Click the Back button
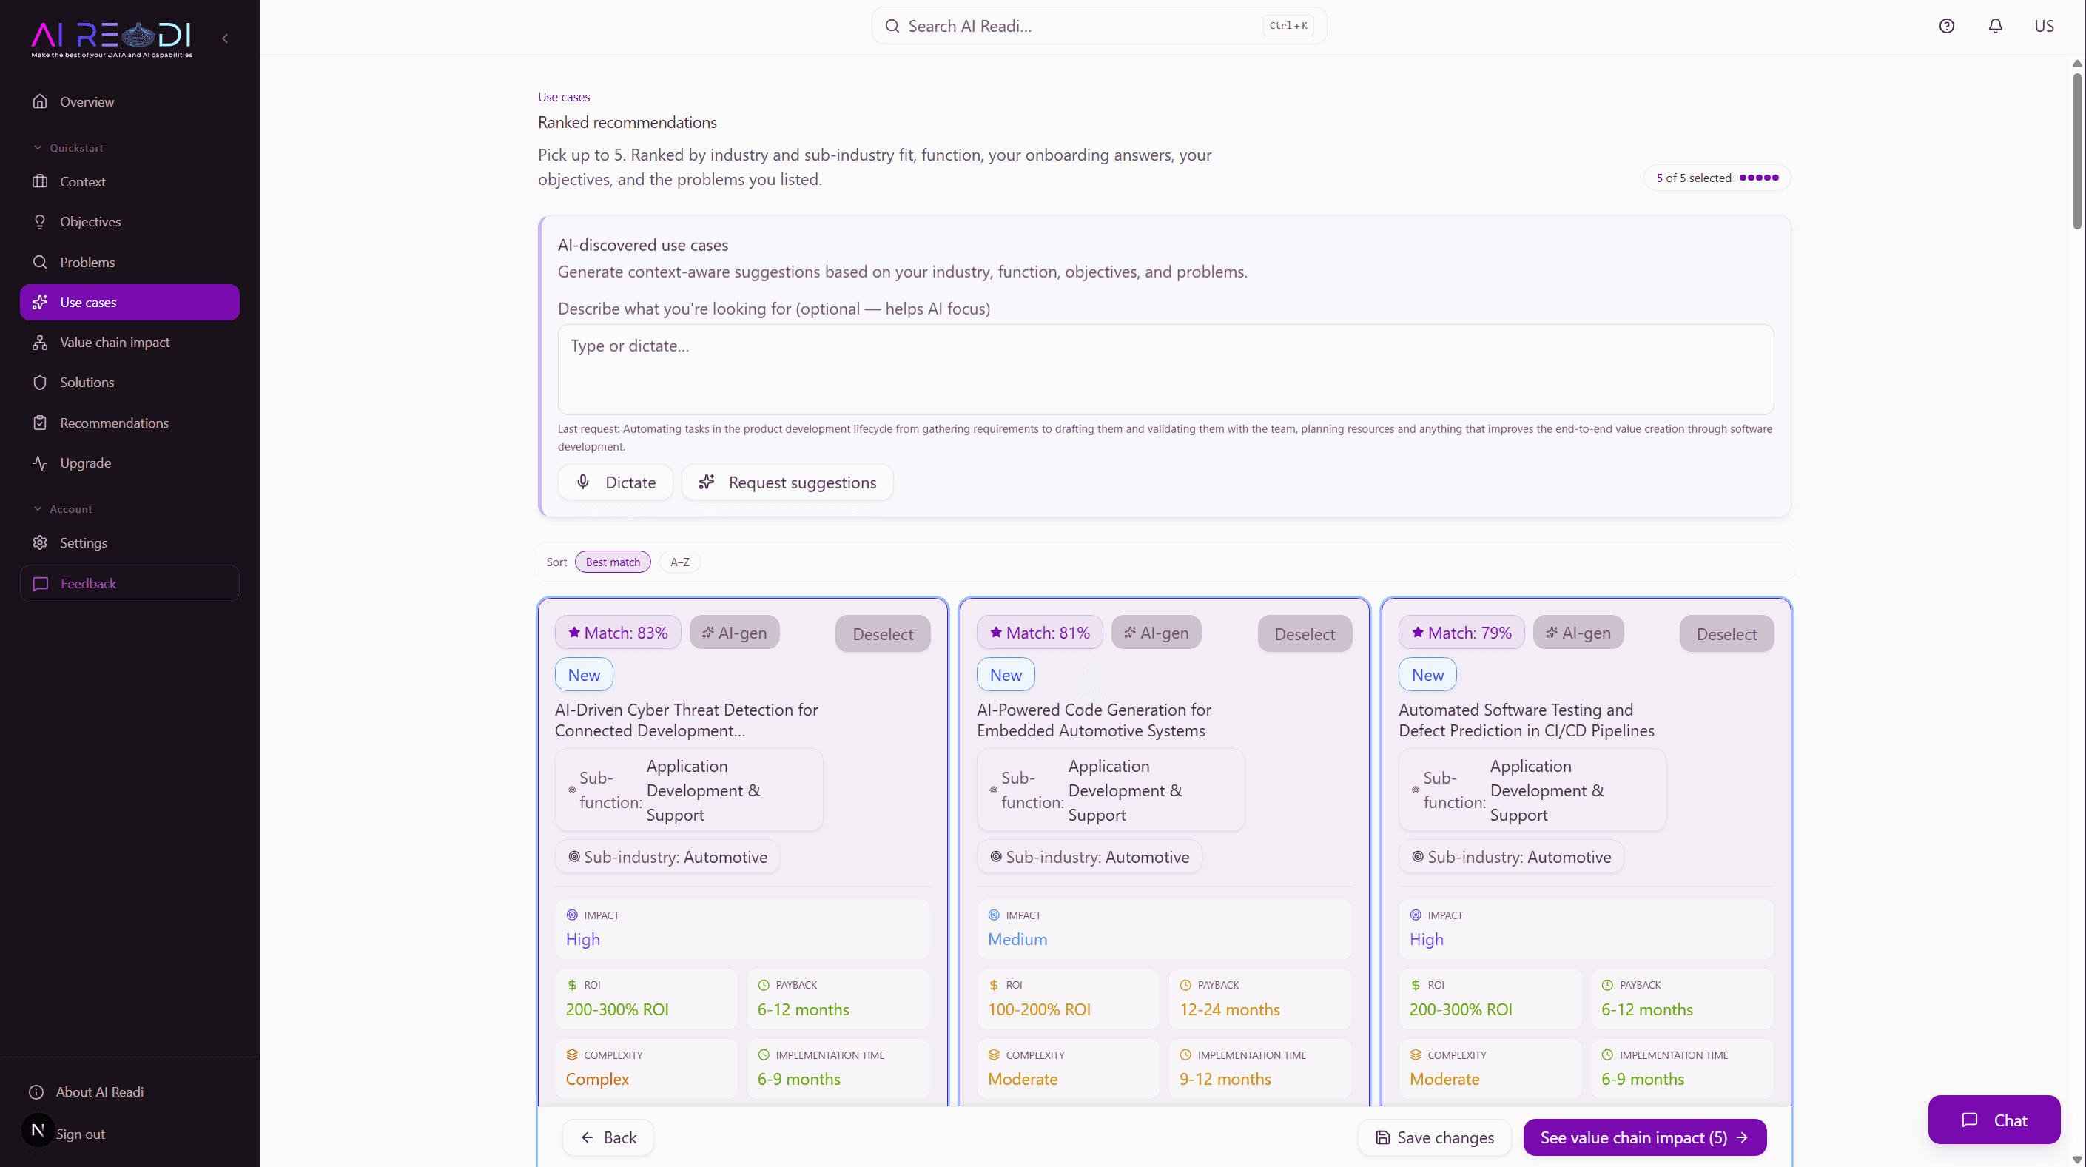2086x1167 pixels. (x=608, y=1138)
